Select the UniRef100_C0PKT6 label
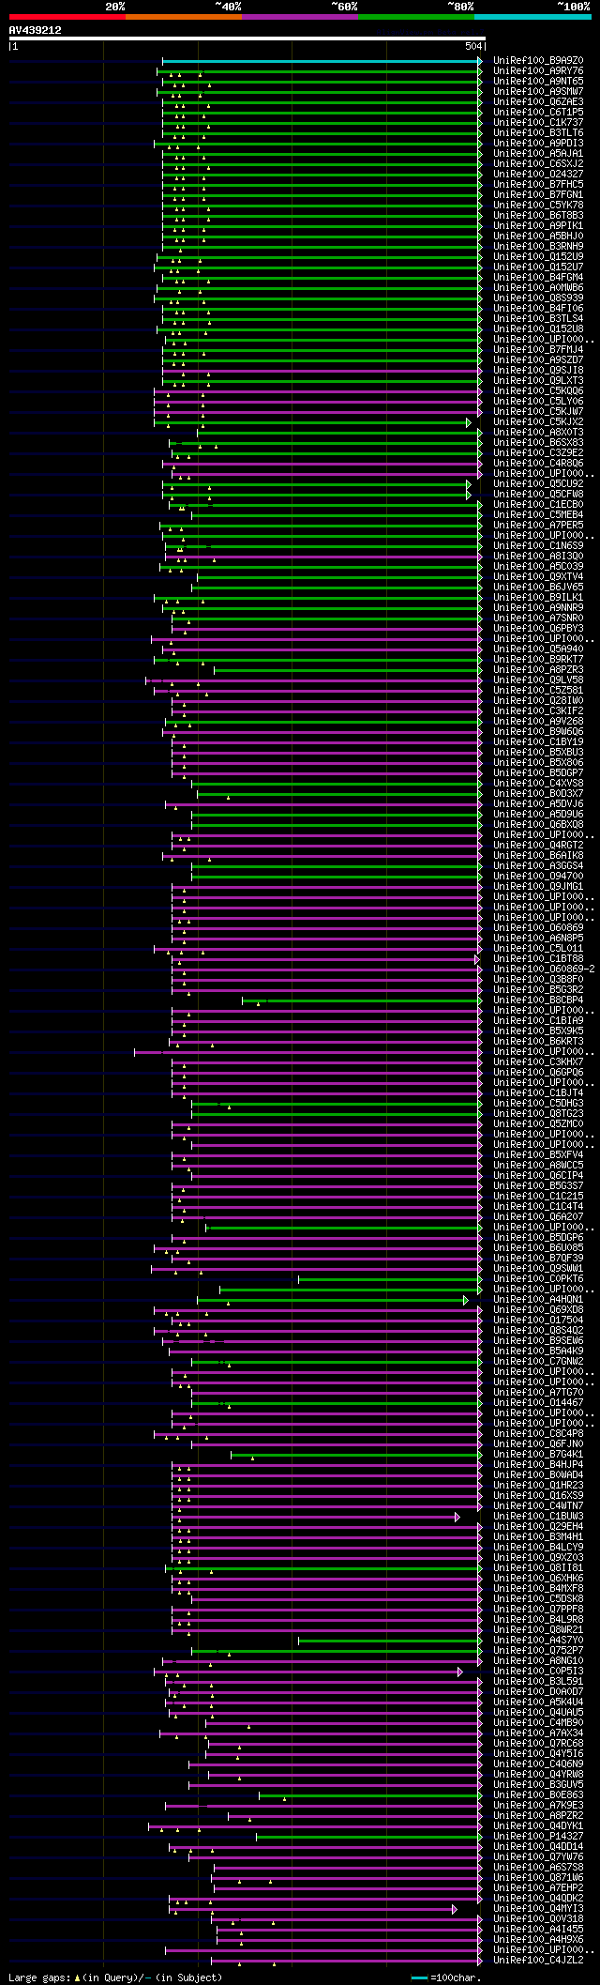 point(538,1279)
